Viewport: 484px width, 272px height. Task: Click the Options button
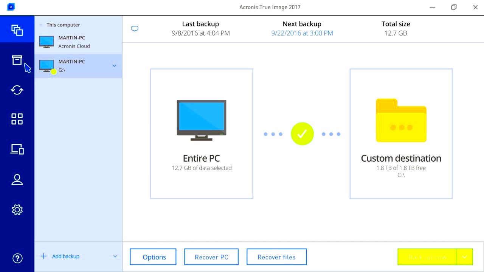click(153, 257)
